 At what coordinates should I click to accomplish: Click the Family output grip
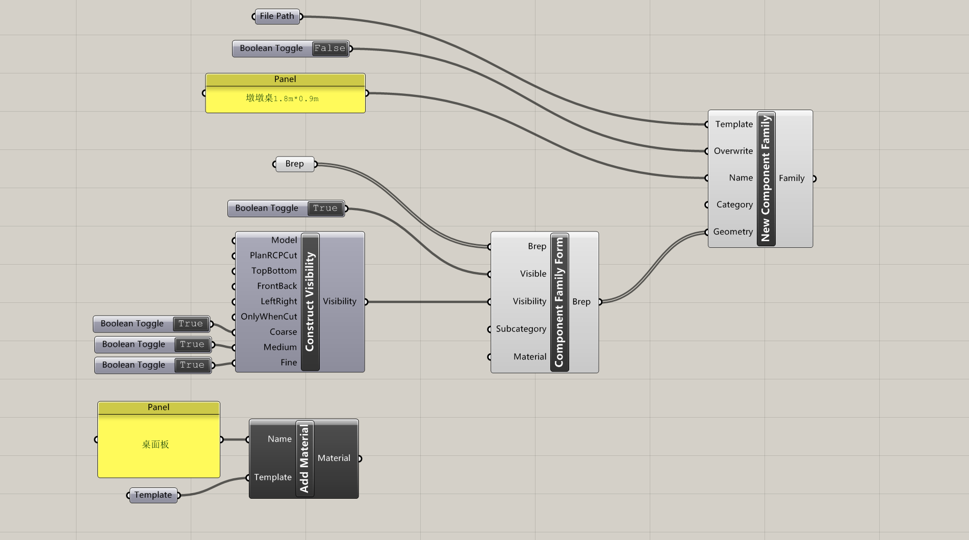point(814,178)
